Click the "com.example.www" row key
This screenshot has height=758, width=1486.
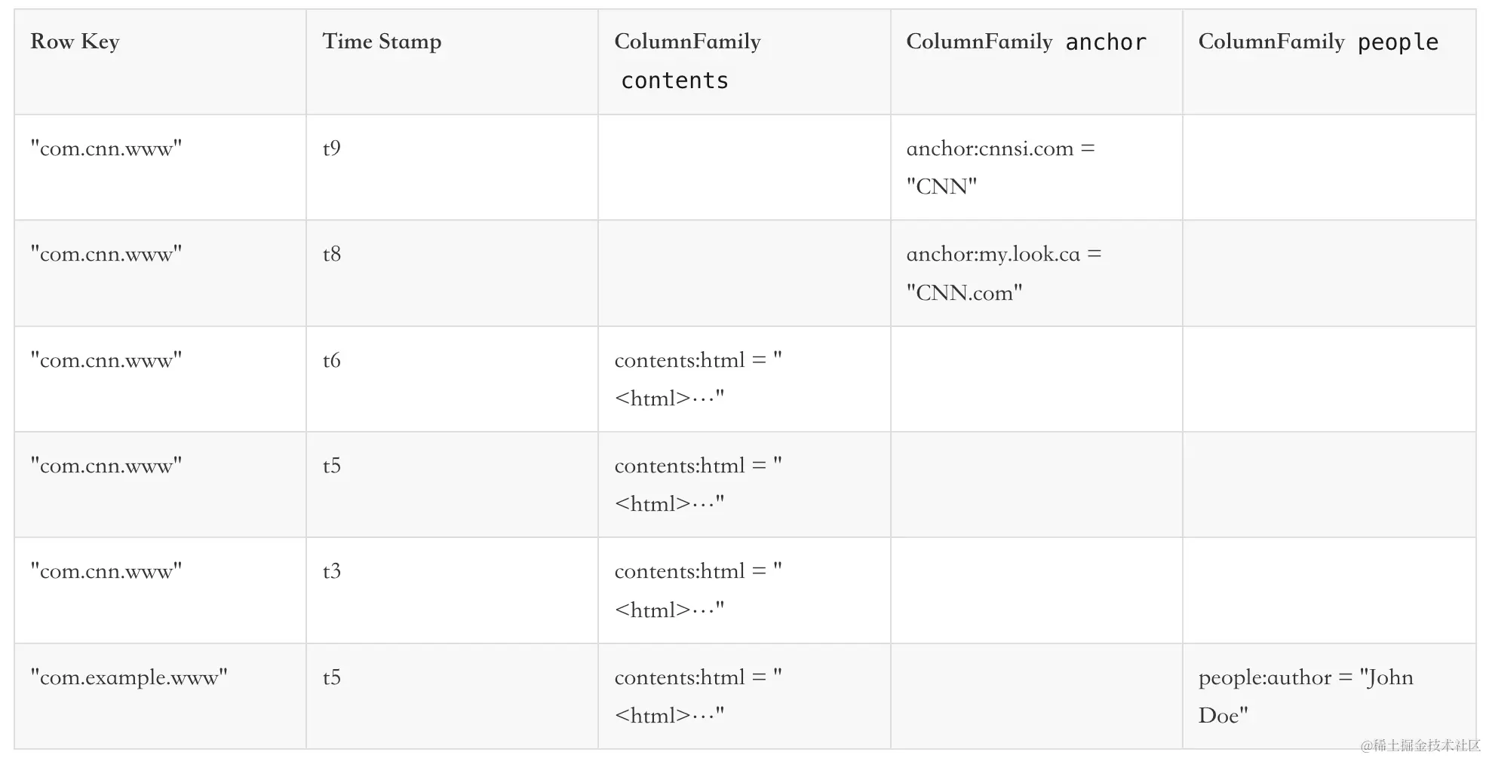(x=129, y=678)
